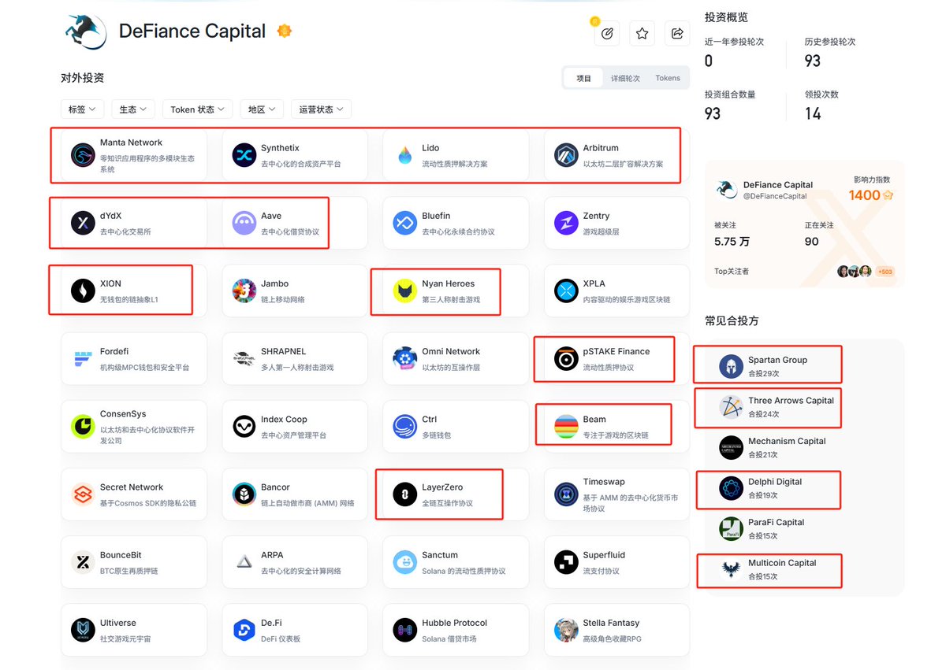Open the 生态 filter dropdown
Image resolution: width=946 pixels, height=670 pixels.
click(x=132, y=109)
